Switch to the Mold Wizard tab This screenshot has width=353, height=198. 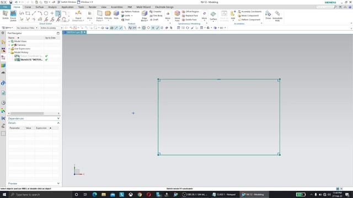click(x=143, y=7)
